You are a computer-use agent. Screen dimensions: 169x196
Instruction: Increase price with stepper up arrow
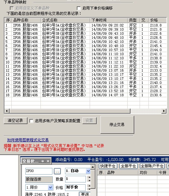pos(89,186)
